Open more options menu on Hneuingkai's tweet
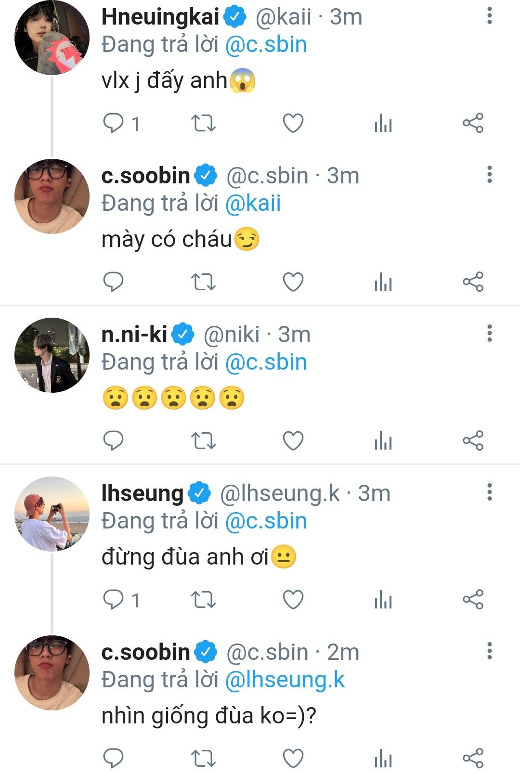The height and width of the screenshot is (773, 520). coord(489,16)
